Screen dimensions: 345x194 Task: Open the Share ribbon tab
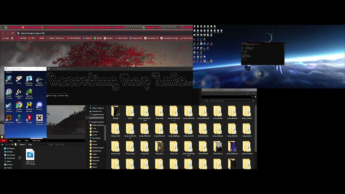click(19, 141)
